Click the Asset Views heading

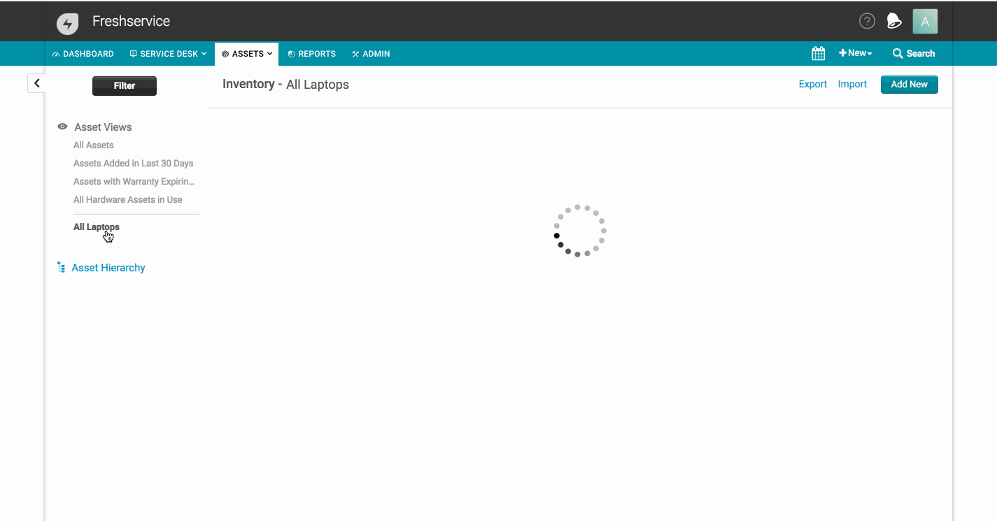point(103,127)
